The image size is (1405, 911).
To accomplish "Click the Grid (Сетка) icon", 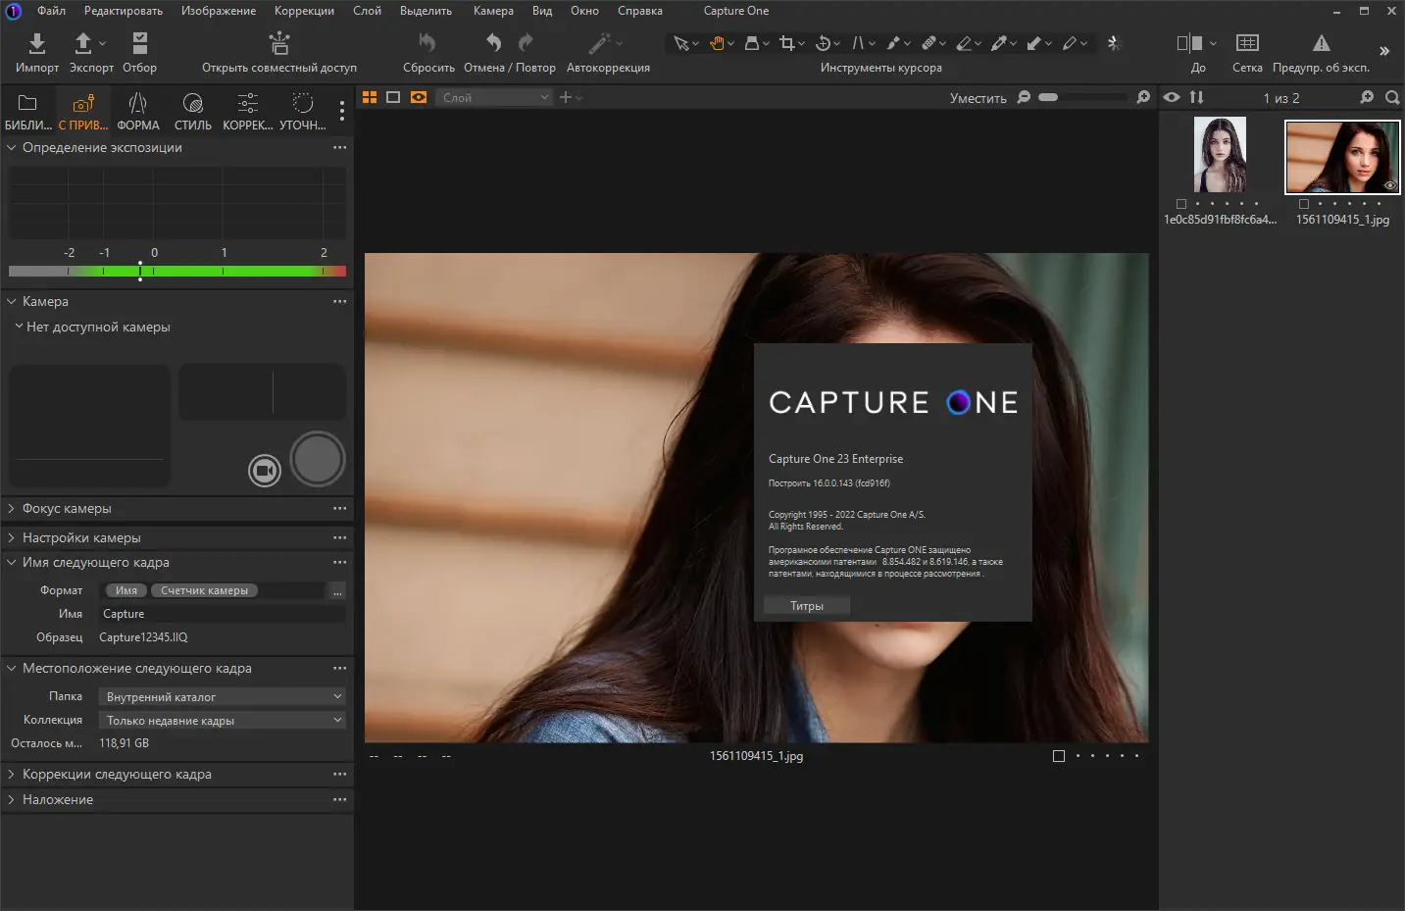I will pyautogui.click(x=1247, y=43).
